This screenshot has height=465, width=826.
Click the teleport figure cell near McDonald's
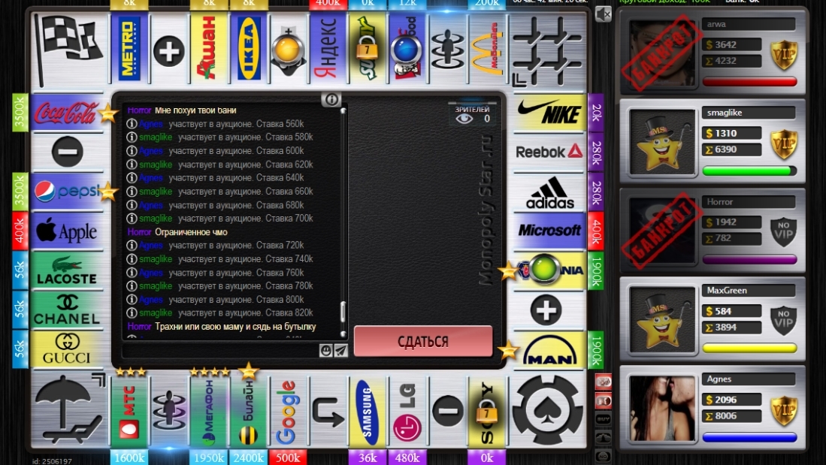pos(447,50)
